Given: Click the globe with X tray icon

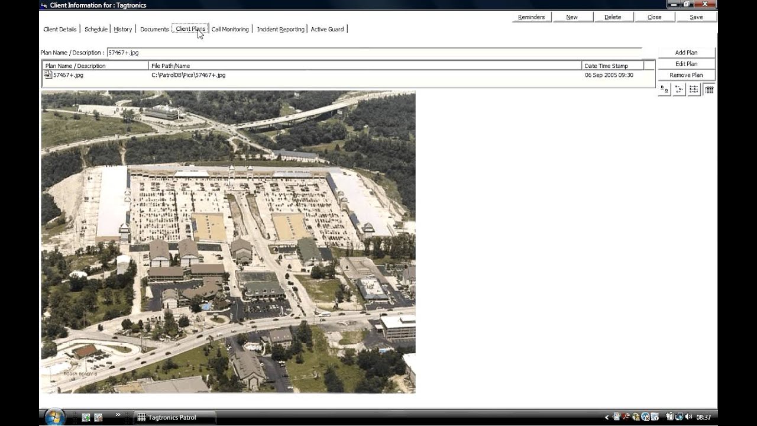Looking at the screenshot, I should (645, 417).
